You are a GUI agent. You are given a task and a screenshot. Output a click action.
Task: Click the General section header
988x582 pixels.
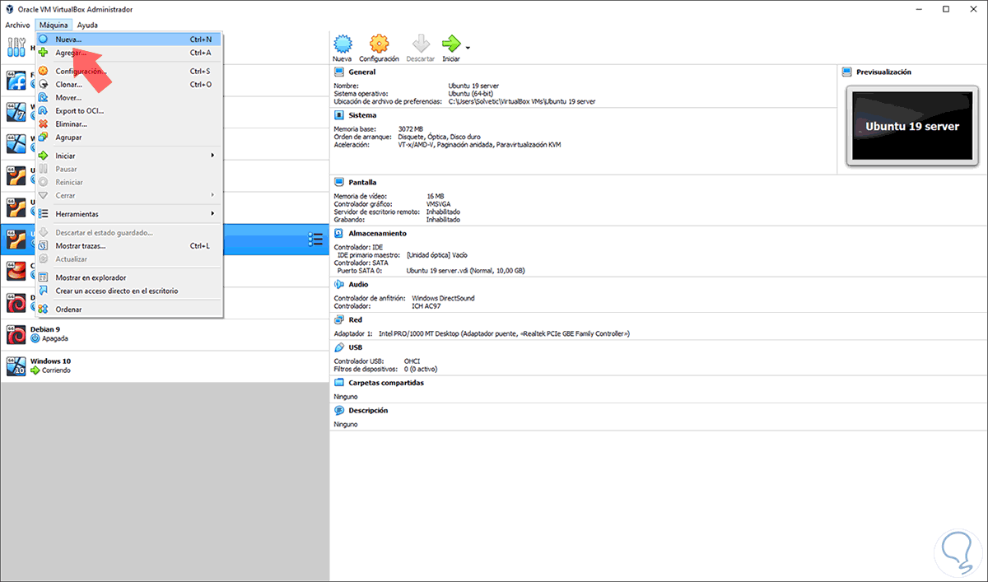(361, 72)
